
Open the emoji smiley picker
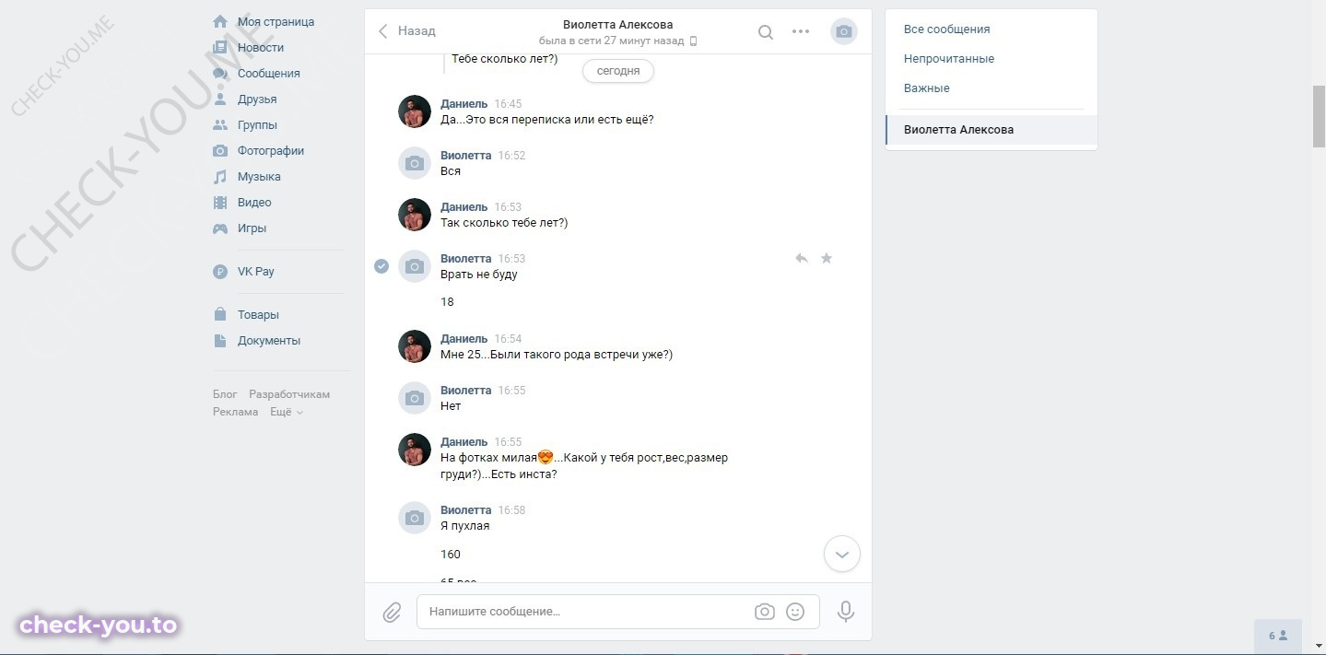click(x=795, y=612)
